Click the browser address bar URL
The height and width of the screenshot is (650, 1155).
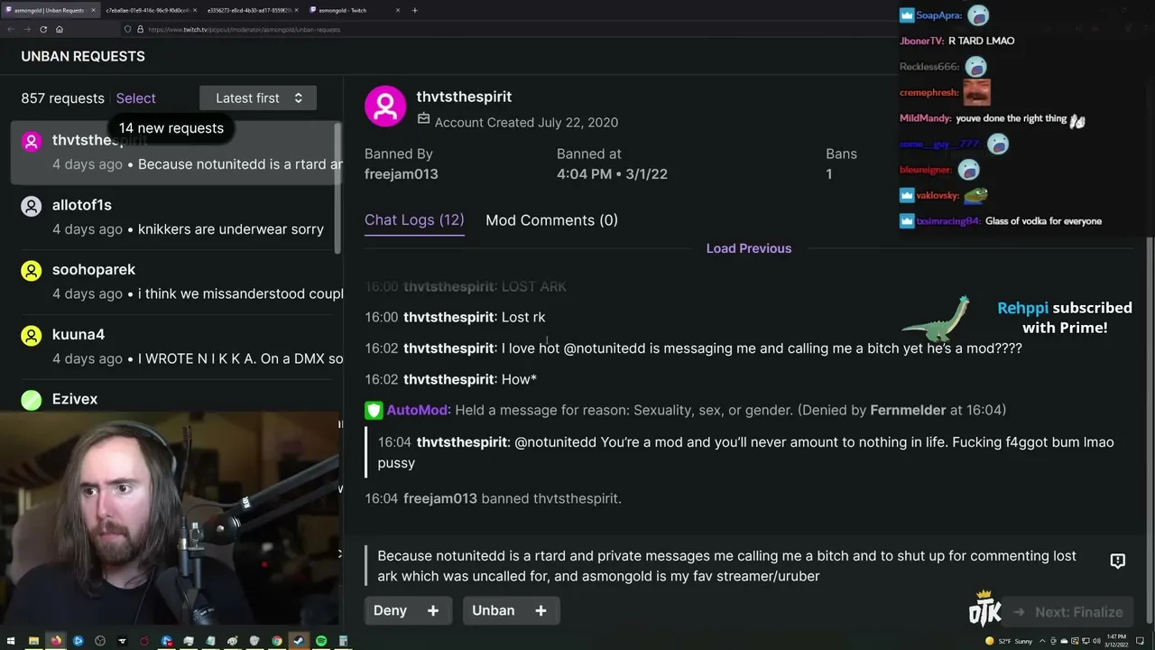pos(244,29)
